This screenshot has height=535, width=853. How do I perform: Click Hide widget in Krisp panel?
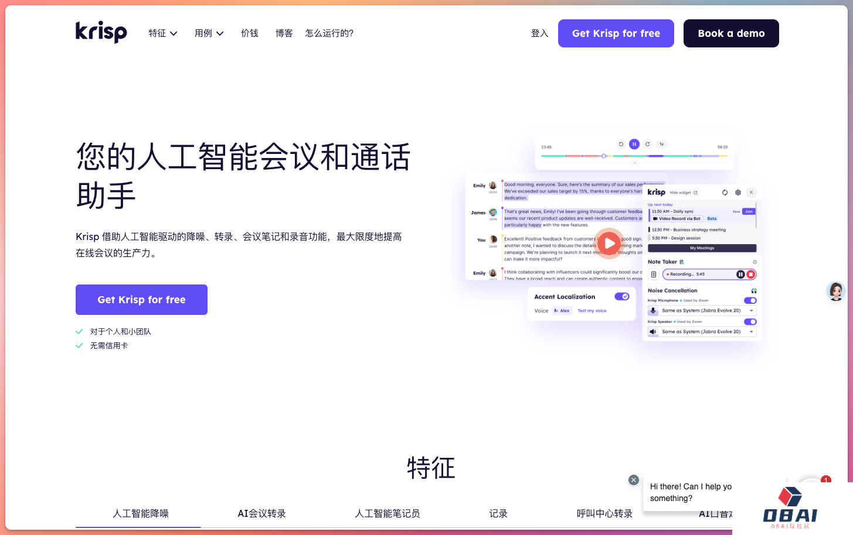coord(684,193)
